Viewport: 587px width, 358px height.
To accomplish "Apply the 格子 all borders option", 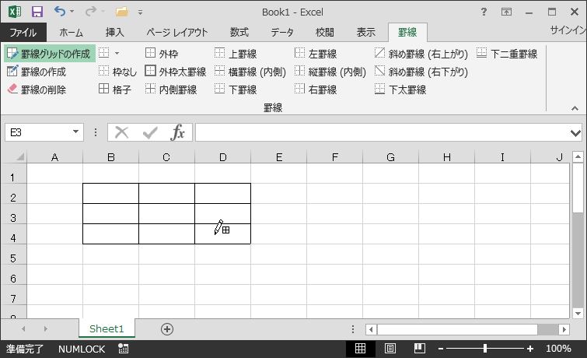I will [x=114, y=89].
